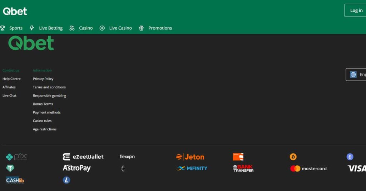Open the Affiliates link

click(9, 87)
